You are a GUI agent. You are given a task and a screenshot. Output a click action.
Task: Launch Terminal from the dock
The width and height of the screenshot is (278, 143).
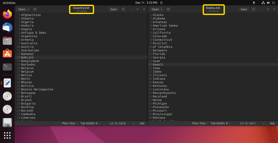click(x=7, y=67)
